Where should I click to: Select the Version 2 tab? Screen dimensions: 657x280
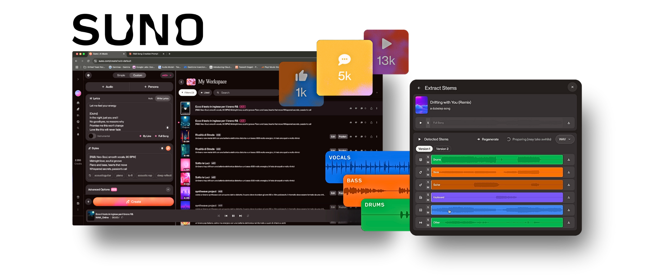(442, 149)
